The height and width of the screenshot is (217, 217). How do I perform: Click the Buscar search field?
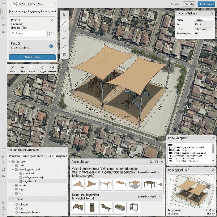pos(28,33)
